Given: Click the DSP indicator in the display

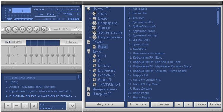Looking at the screenshot, I should [70, 14].
